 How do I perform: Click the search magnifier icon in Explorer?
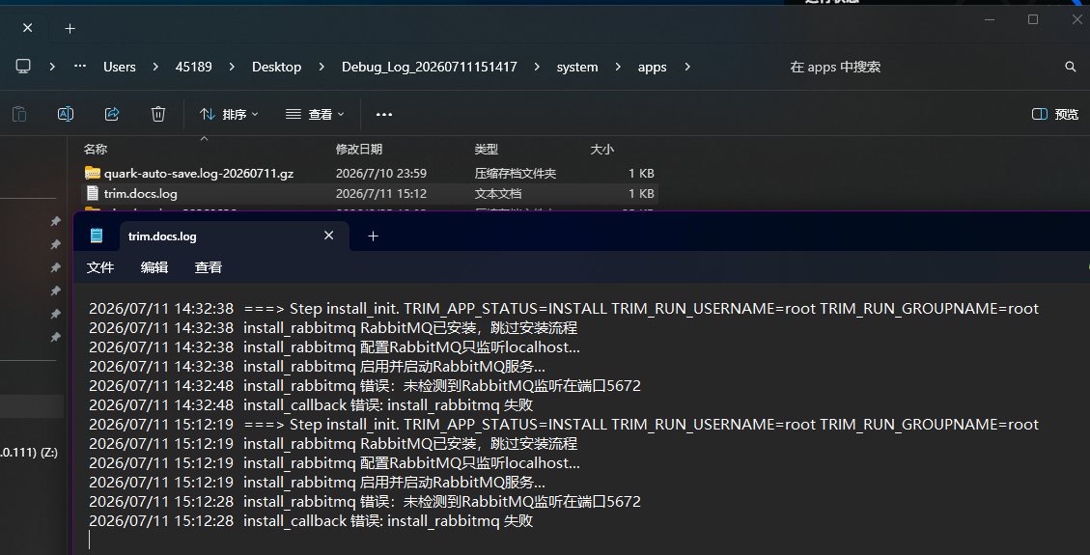[1071, 67]
